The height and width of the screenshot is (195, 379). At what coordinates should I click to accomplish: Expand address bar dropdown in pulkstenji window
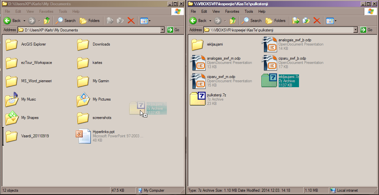[355, 30]
